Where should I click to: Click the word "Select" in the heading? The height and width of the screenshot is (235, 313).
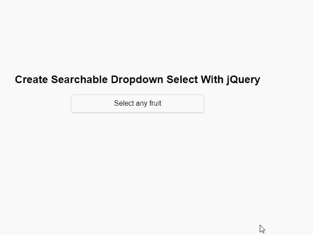coord(182,80)
